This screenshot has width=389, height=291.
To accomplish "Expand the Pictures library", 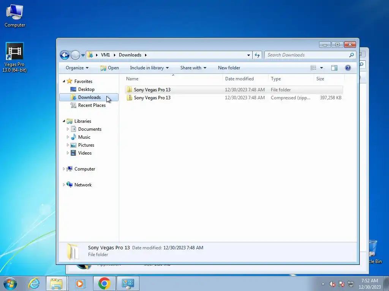I will [68, 145].
